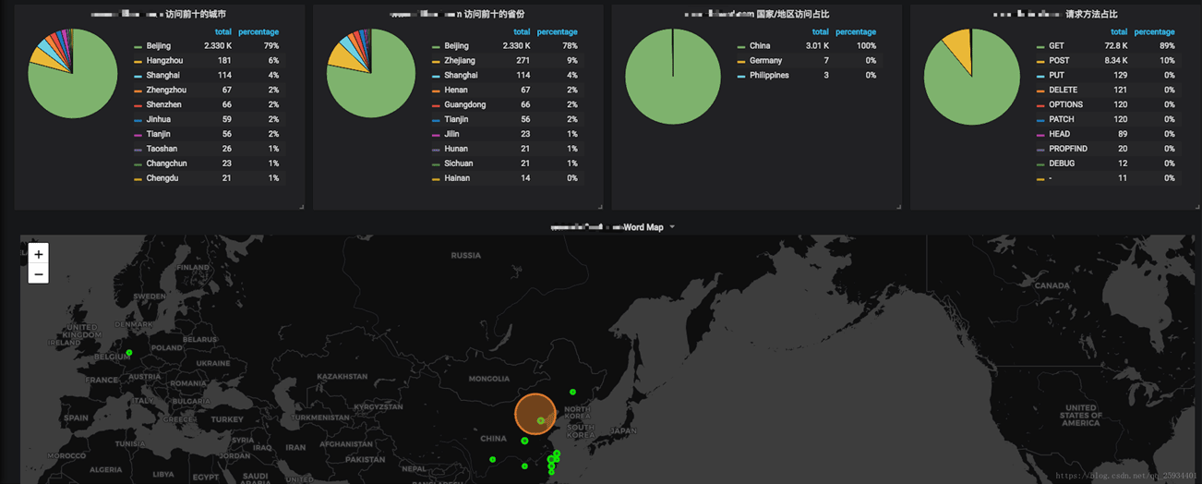This screenshot has height=484, width=1202.
Task: Click resize handle of the top cities panel
Action: 301,206
